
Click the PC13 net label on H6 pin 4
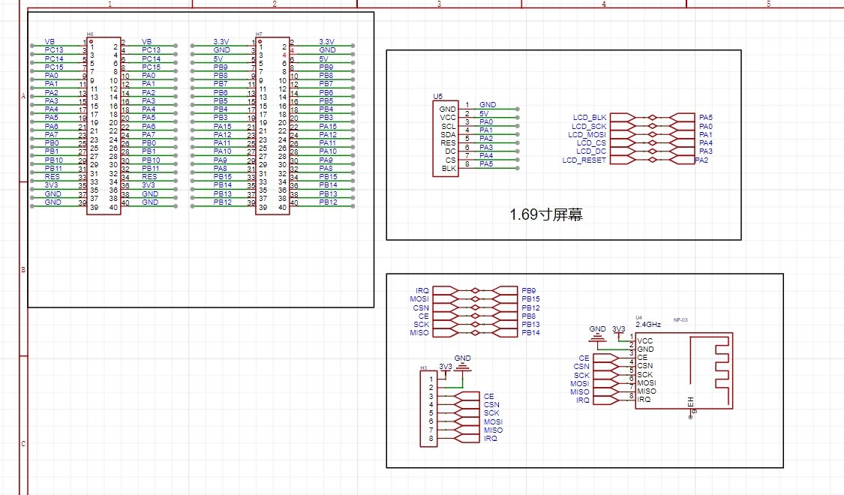pyautogui.click(x=151, y=50)
